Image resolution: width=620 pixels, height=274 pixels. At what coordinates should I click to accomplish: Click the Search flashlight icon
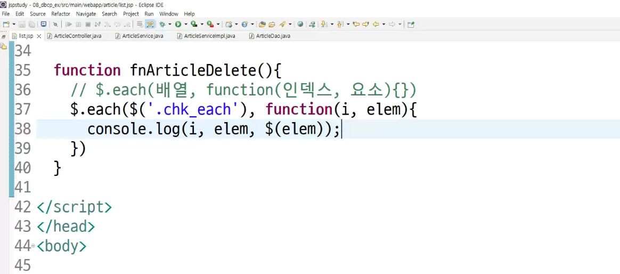pos(282,24)
